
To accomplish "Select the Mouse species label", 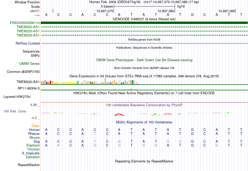I will 34,138.
